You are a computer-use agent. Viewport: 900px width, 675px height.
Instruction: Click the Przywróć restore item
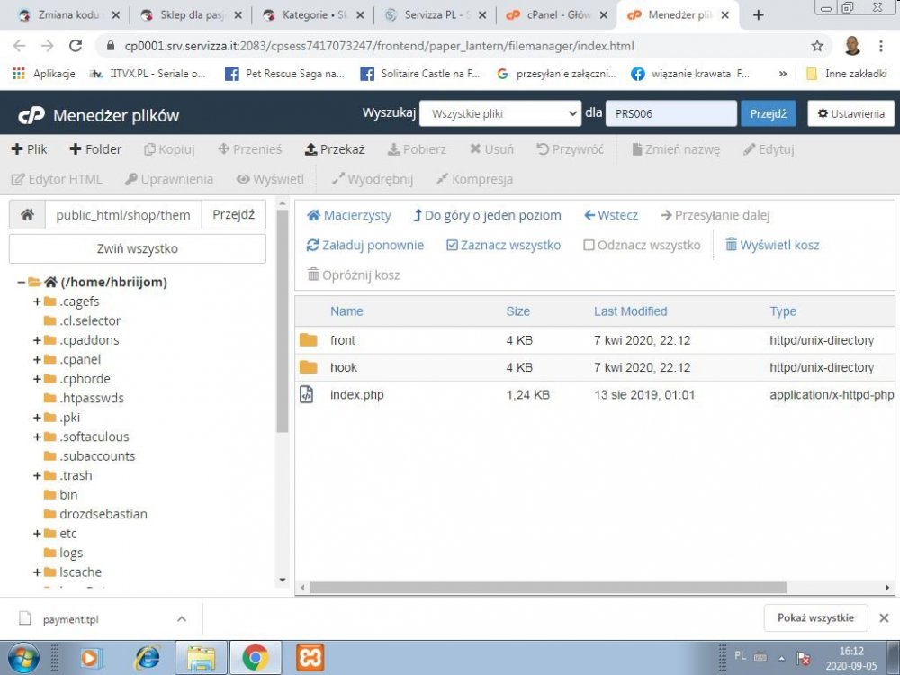[x=570, y=149]
